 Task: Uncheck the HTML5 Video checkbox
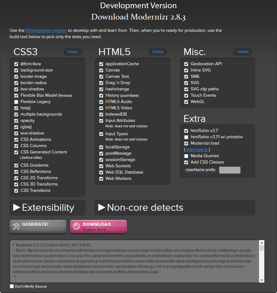[x=101, y=108]
